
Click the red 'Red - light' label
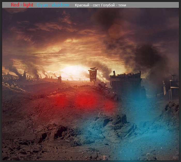pyautogui.click(x=22, y=5)
